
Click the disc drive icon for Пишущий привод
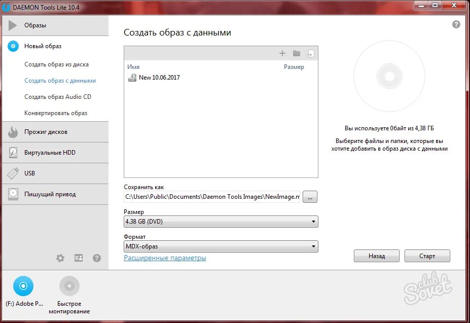click(x=13, y=194)
